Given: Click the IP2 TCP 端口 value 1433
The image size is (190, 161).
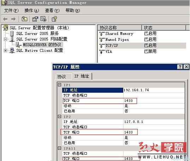Looking at the screenshot, I should click(x=129, y=132).
